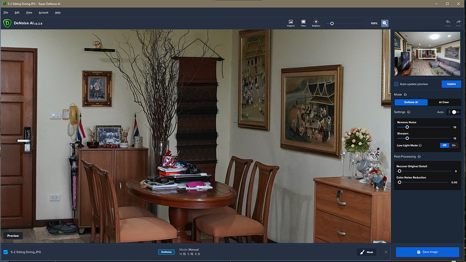Open the Account menu
Screen dimensions: 466x262
click(43, 12)
